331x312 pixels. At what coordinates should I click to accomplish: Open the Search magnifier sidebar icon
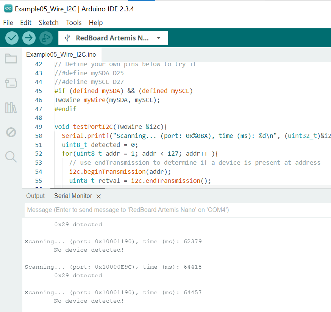coord(11,157)
